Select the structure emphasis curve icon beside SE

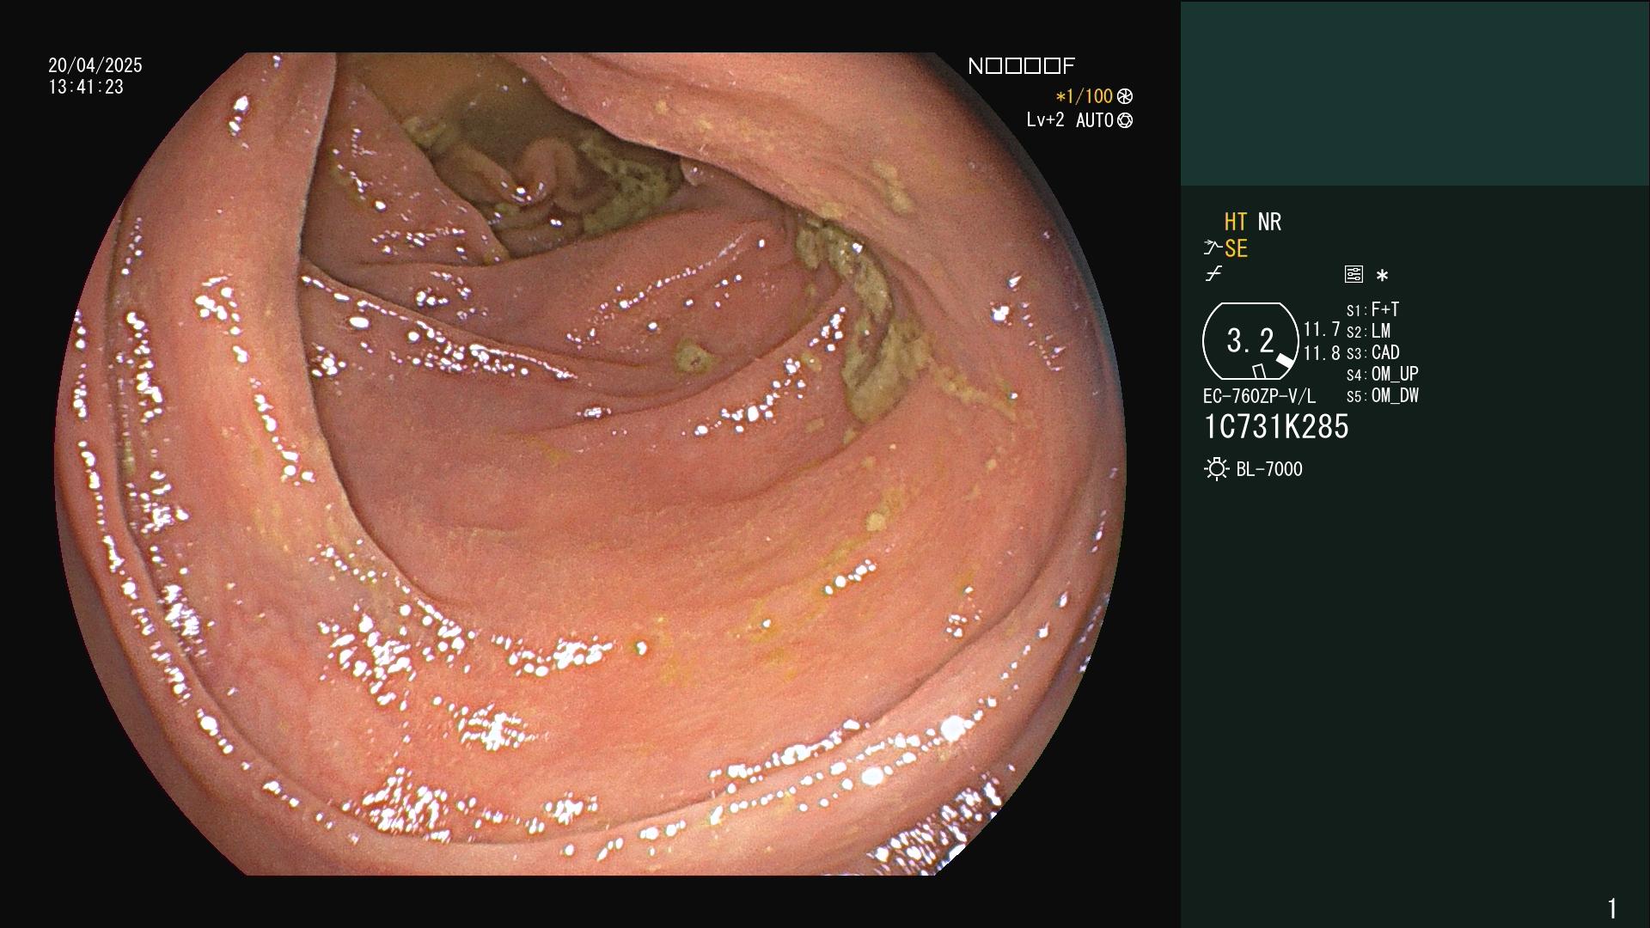(x=1213, y=248)
